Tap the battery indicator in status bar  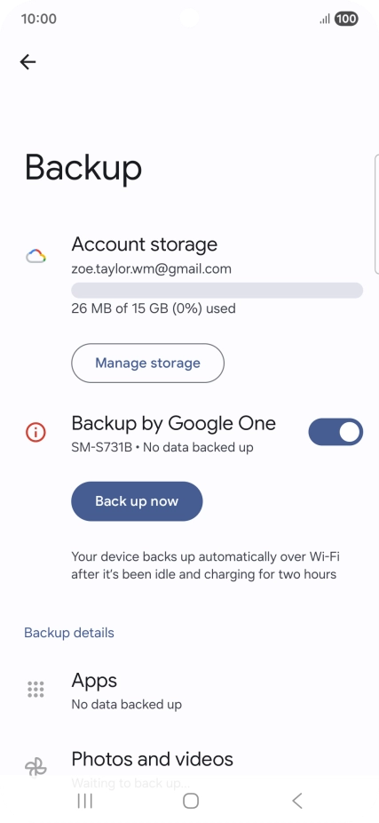346,19
